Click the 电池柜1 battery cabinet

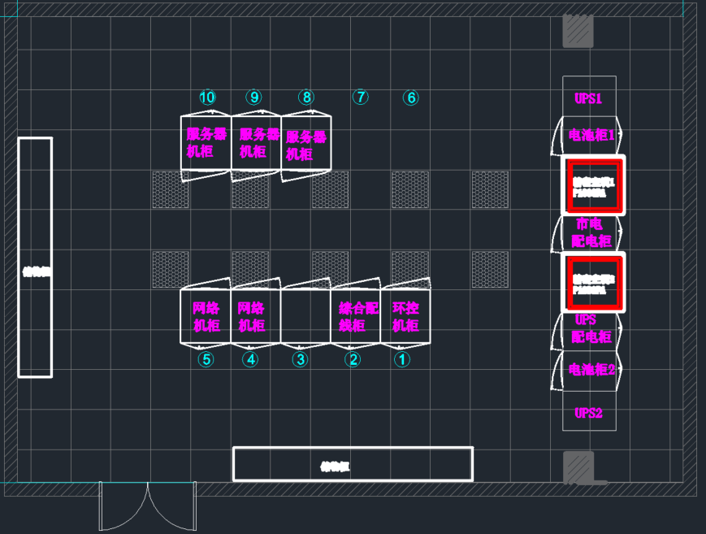(x=590, y=136)
